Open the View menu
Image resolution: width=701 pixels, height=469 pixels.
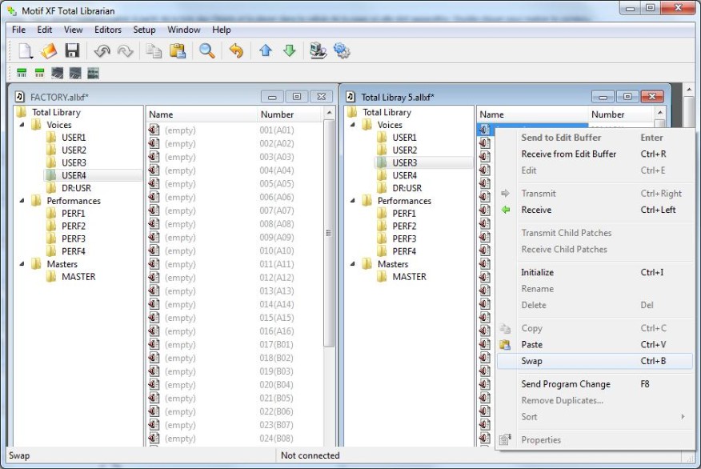(74, 30)
